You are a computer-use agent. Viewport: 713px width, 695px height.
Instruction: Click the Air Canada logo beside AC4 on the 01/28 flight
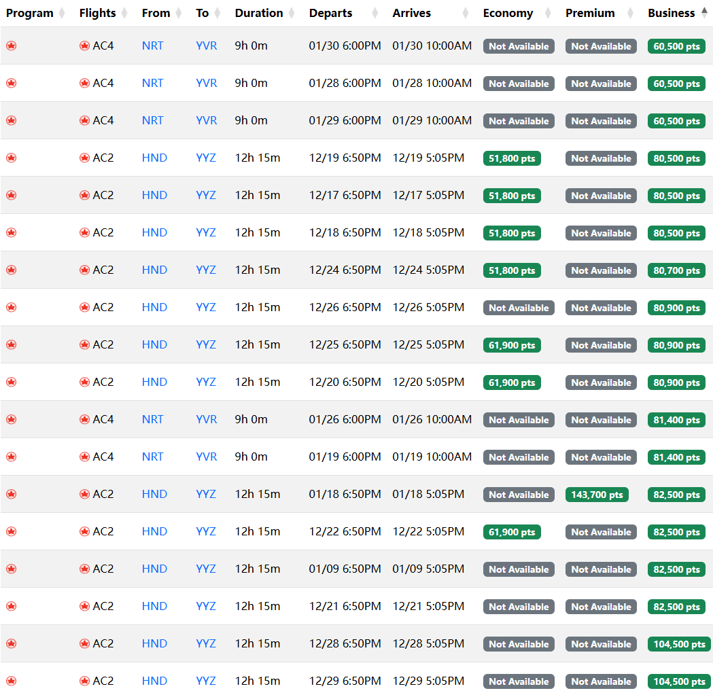84,84
